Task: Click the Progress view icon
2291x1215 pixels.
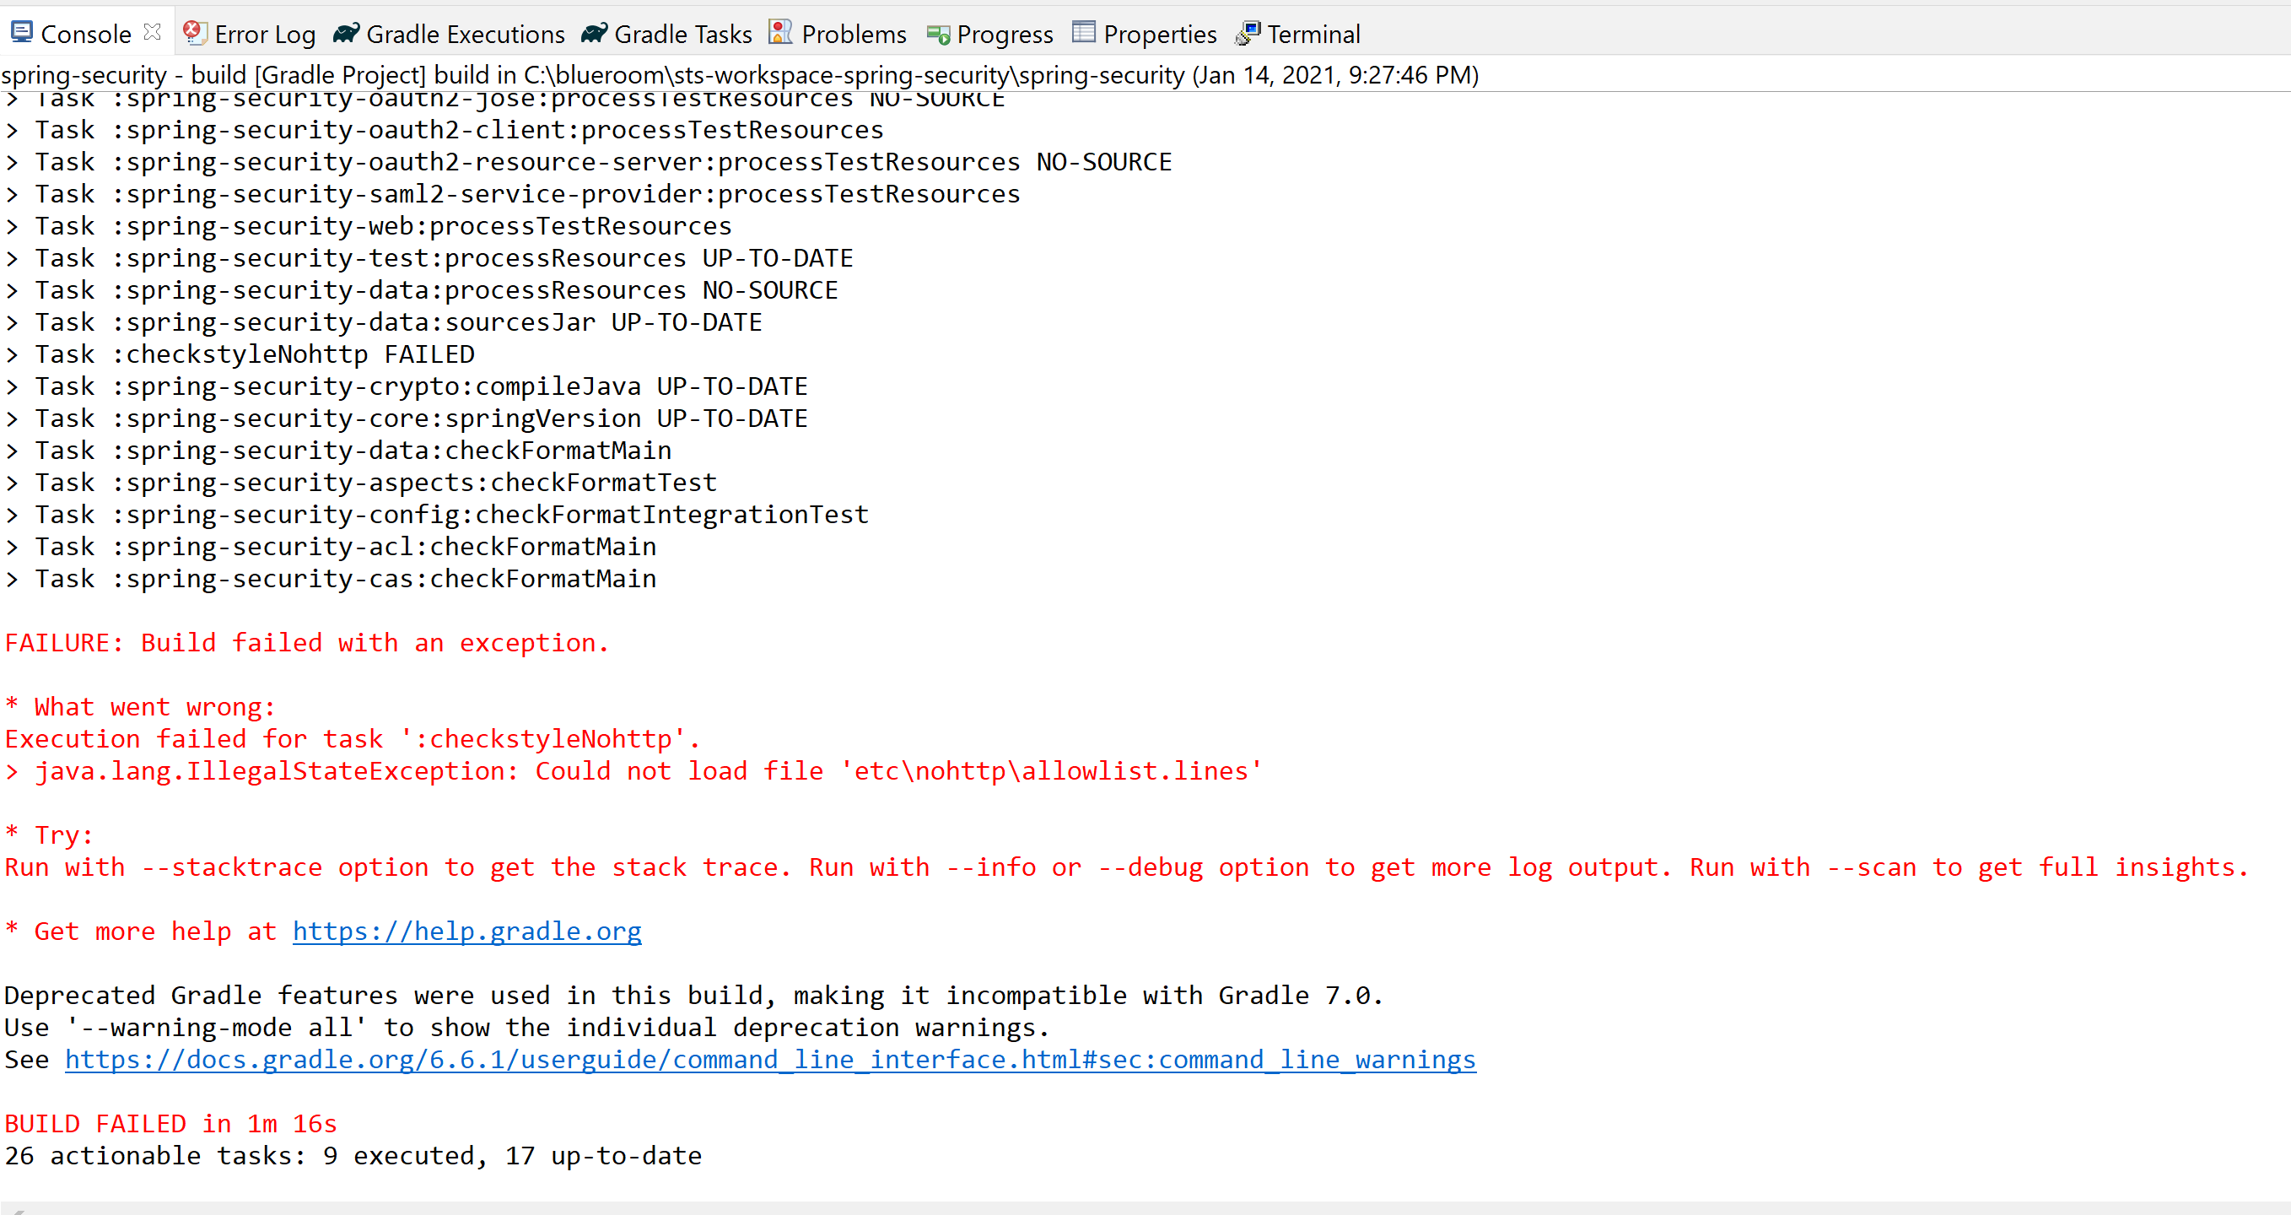Action: (938, 34)
